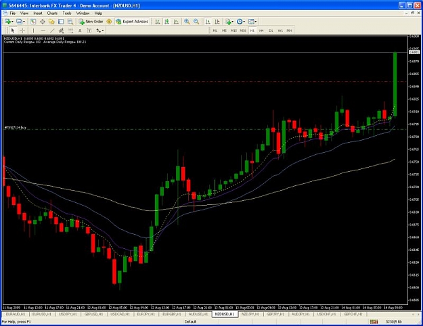Screen dimensions: 423x326
Task: Open the Help menu
Action: tap(98, 13)
